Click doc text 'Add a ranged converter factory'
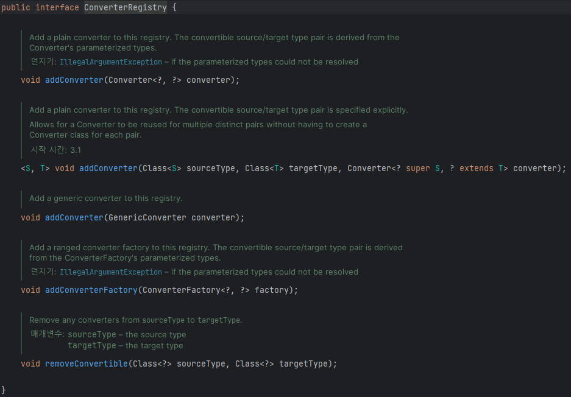Screen dimensions: 571x397 (89, 247)
